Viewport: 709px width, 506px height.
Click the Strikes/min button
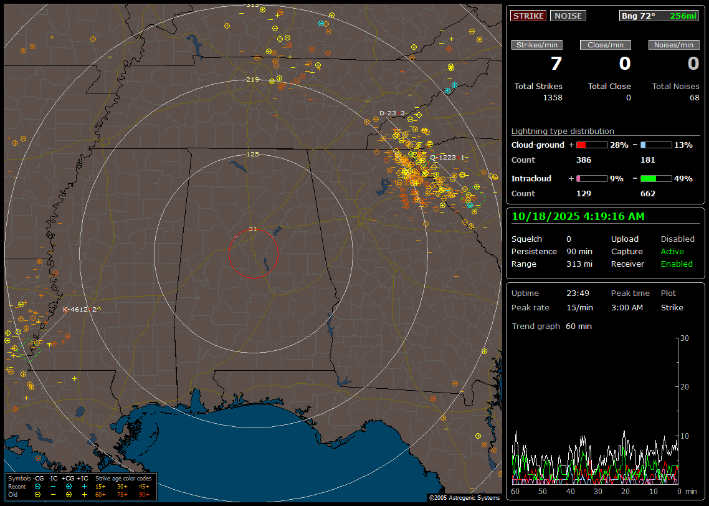point(537,45)
